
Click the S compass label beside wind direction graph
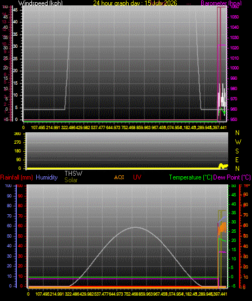[x=237, y=151]
